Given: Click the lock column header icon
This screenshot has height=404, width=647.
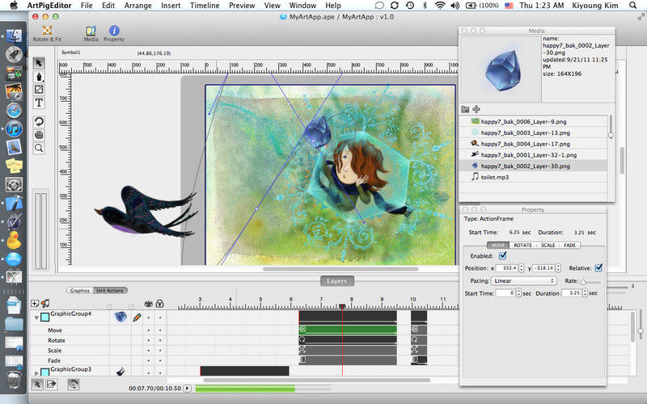Looking at the screenshot, I should pyautogui.click(x=159, y=304).
